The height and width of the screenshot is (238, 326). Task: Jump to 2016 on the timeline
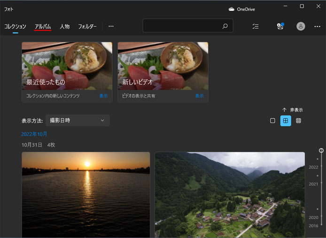(x=313, y=226)
